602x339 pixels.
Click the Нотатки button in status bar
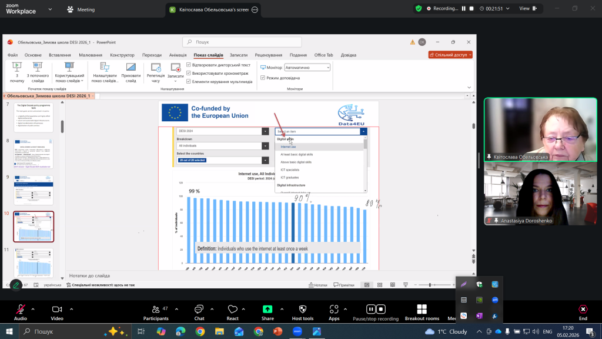(x=317, y=285)
